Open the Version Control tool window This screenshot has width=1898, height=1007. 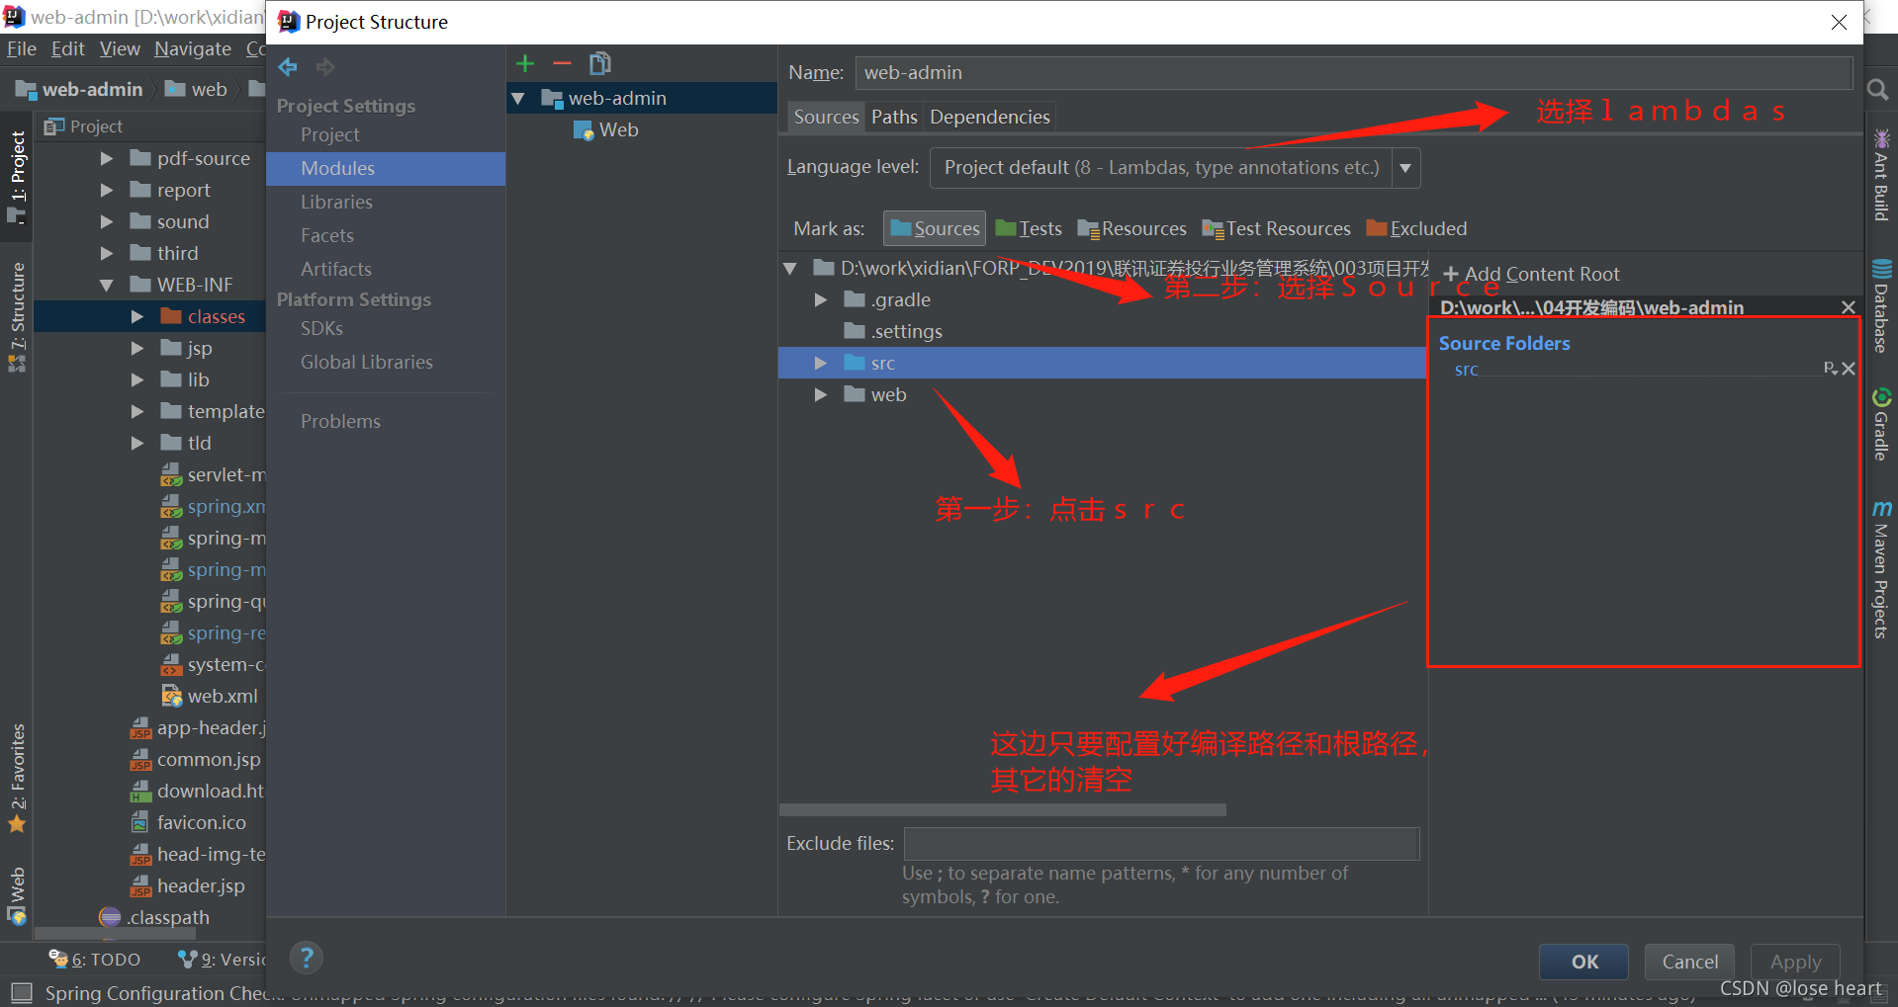pos(222,960)
